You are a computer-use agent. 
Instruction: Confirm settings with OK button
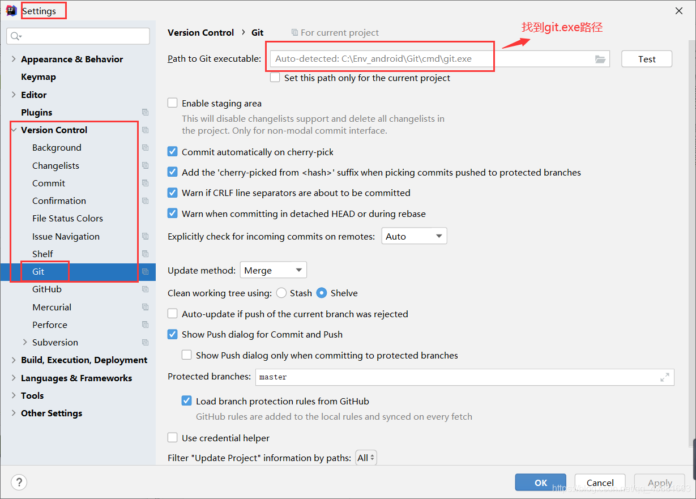[x=541, y=483]
